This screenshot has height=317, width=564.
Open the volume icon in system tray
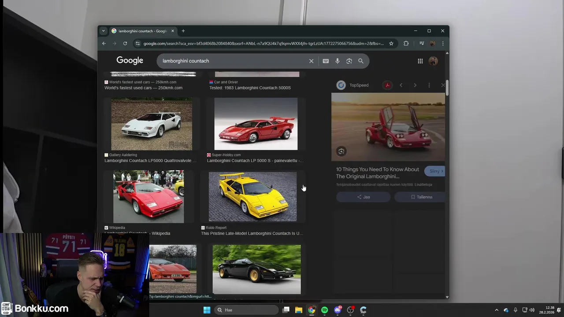tap(532, 310)
